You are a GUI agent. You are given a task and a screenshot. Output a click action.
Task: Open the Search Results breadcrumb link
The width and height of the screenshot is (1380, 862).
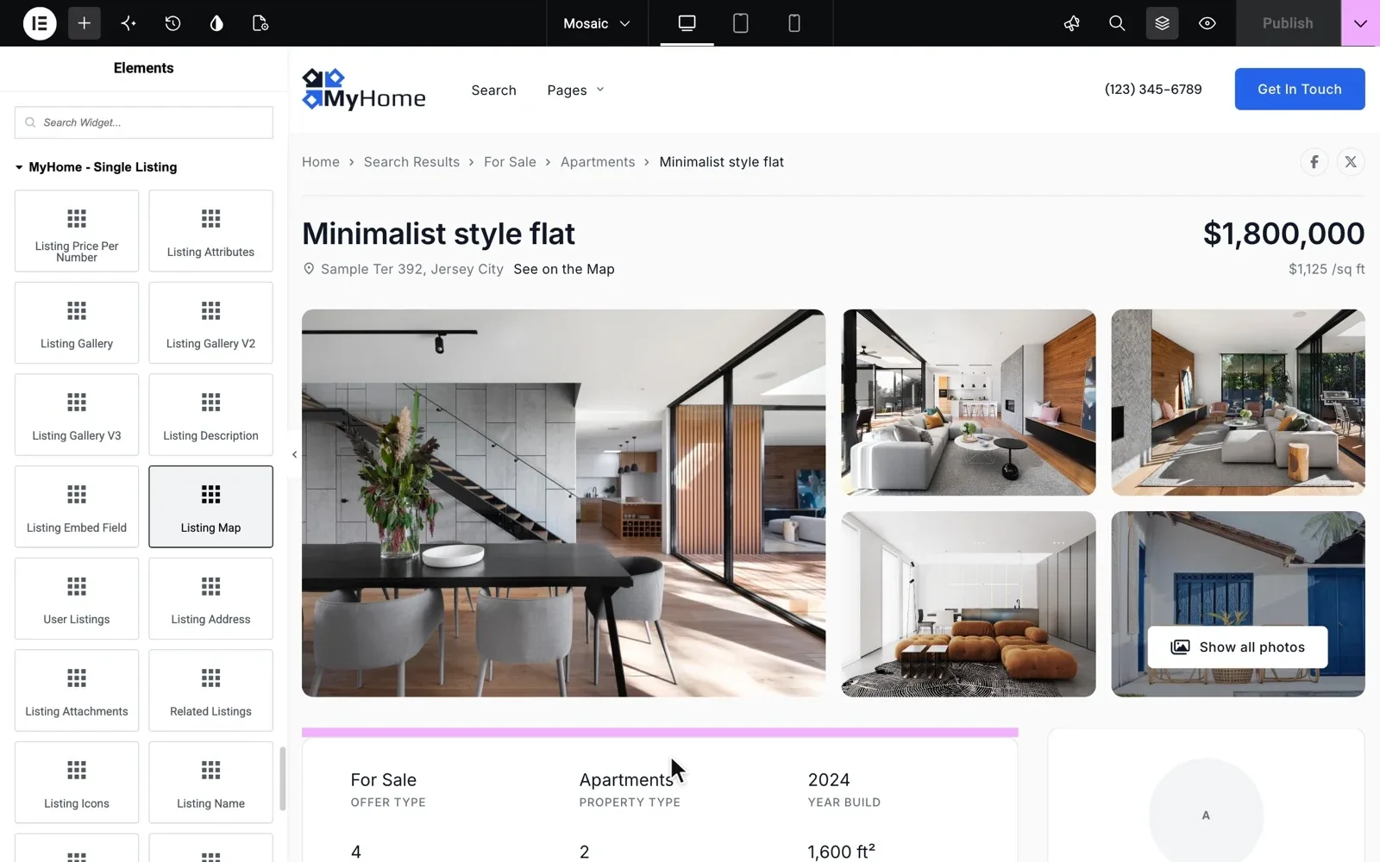[411, 162]
